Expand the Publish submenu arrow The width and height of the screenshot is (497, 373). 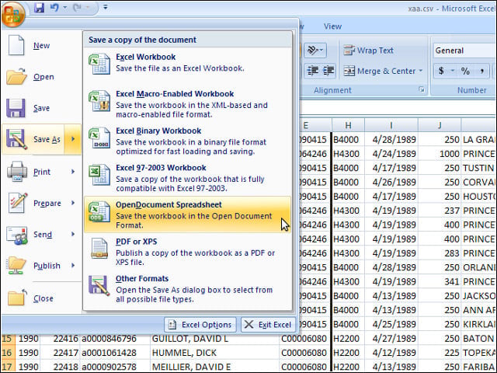[x=73, y=266]
